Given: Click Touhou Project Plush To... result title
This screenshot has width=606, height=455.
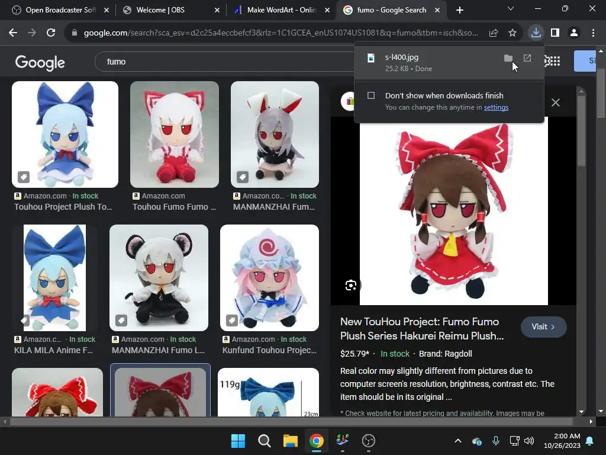Looking at the screenshot, I should pos(63,207).
